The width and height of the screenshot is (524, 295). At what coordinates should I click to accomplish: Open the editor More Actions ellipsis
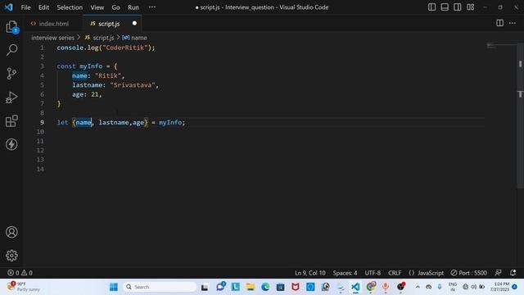(x=513, y=23)
